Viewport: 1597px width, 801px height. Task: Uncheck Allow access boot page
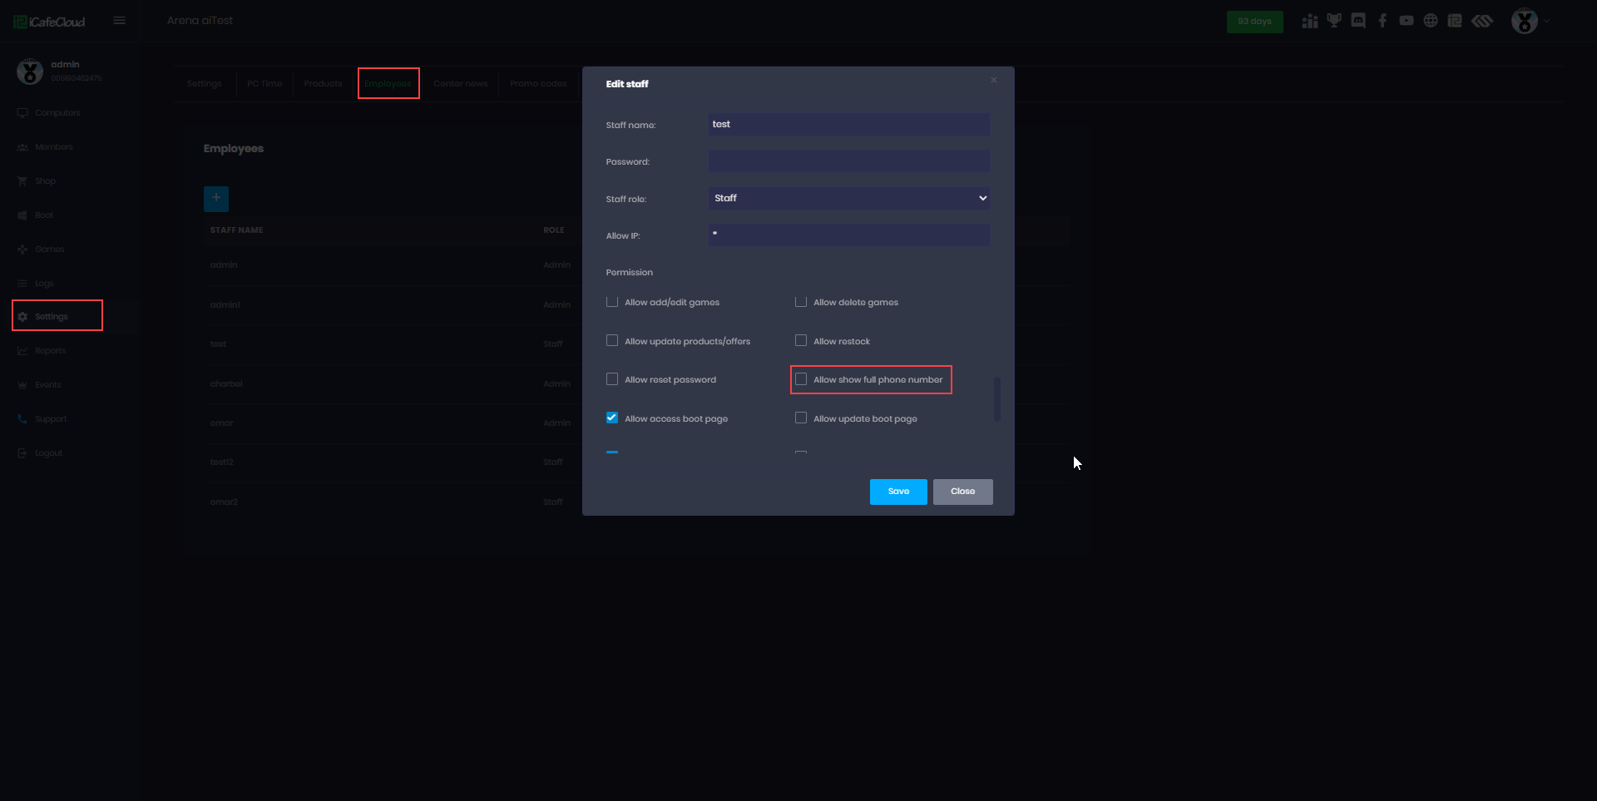point(612,418)
